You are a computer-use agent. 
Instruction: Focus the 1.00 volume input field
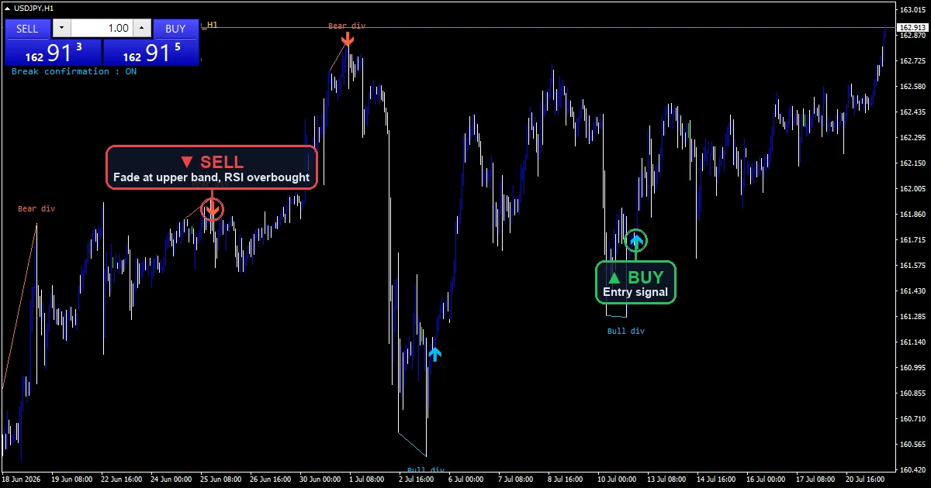coord(102,29)
